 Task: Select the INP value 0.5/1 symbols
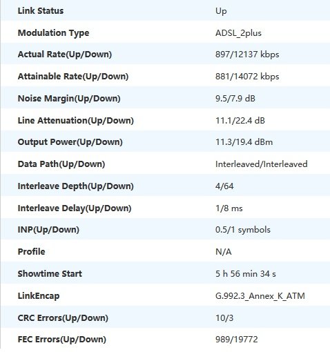[243, 230]
